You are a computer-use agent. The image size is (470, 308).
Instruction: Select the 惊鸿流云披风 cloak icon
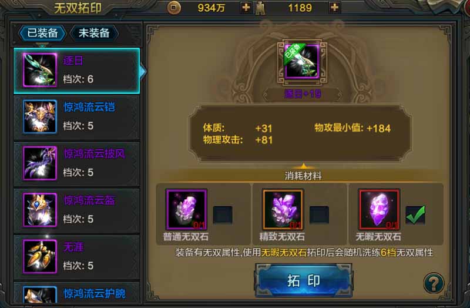click(40, 163)
